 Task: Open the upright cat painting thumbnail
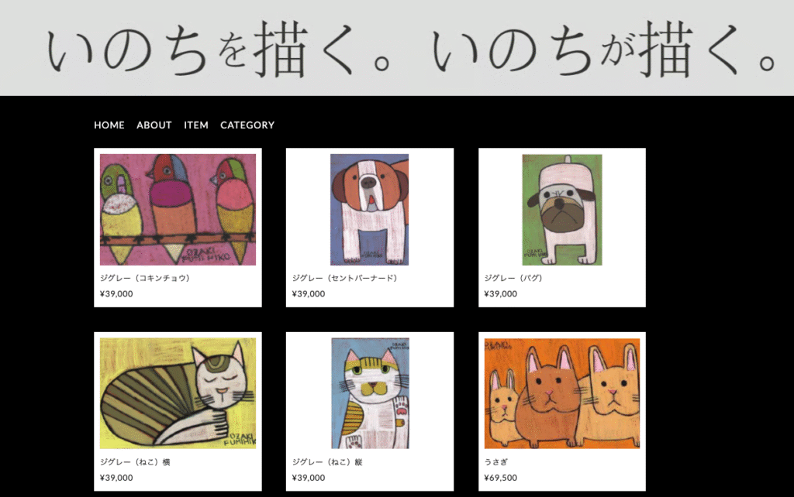pos(370,393)
